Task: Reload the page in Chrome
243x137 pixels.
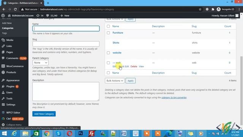Action: click(x=15, y=9)
